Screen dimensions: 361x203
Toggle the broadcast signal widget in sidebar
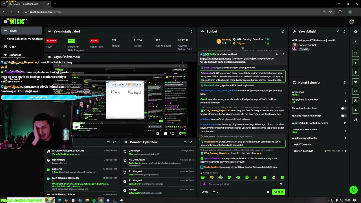point(355,91)
